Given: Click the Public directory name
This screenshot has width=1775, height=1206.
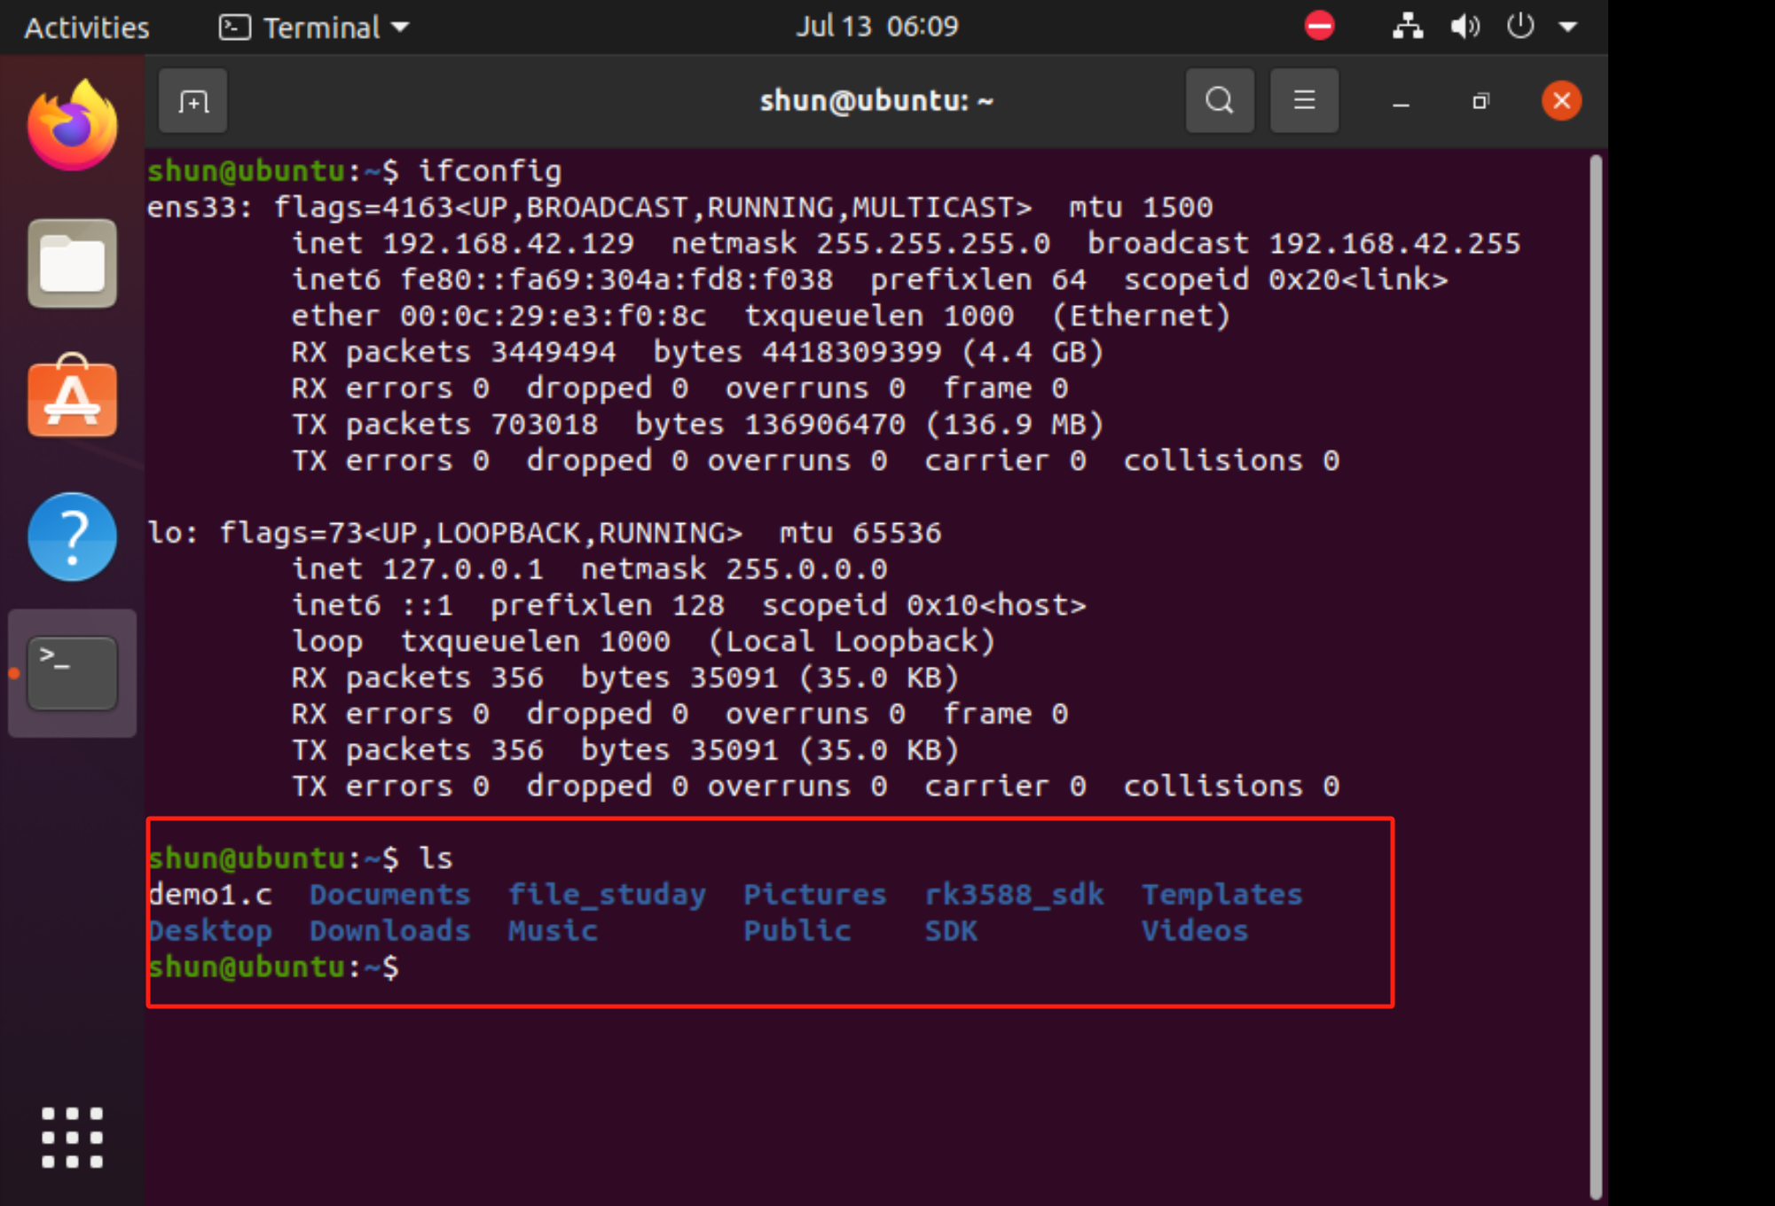Looking at the screenshot, I should (797, 930).
